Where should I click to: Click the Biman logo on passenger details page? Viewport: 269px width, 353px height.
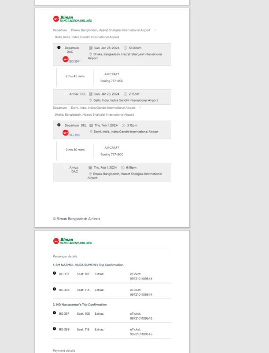(73, 241)
